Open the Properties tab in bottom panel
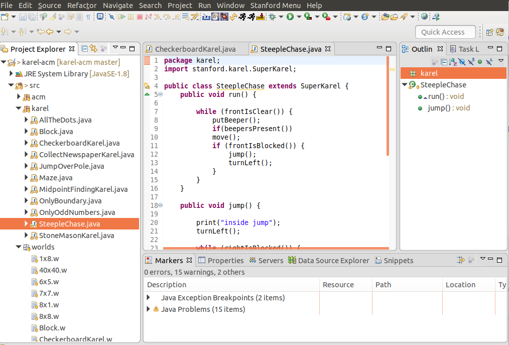Viewport: 509px width, 345px height. pyautogui.click(x=225, y=260)
